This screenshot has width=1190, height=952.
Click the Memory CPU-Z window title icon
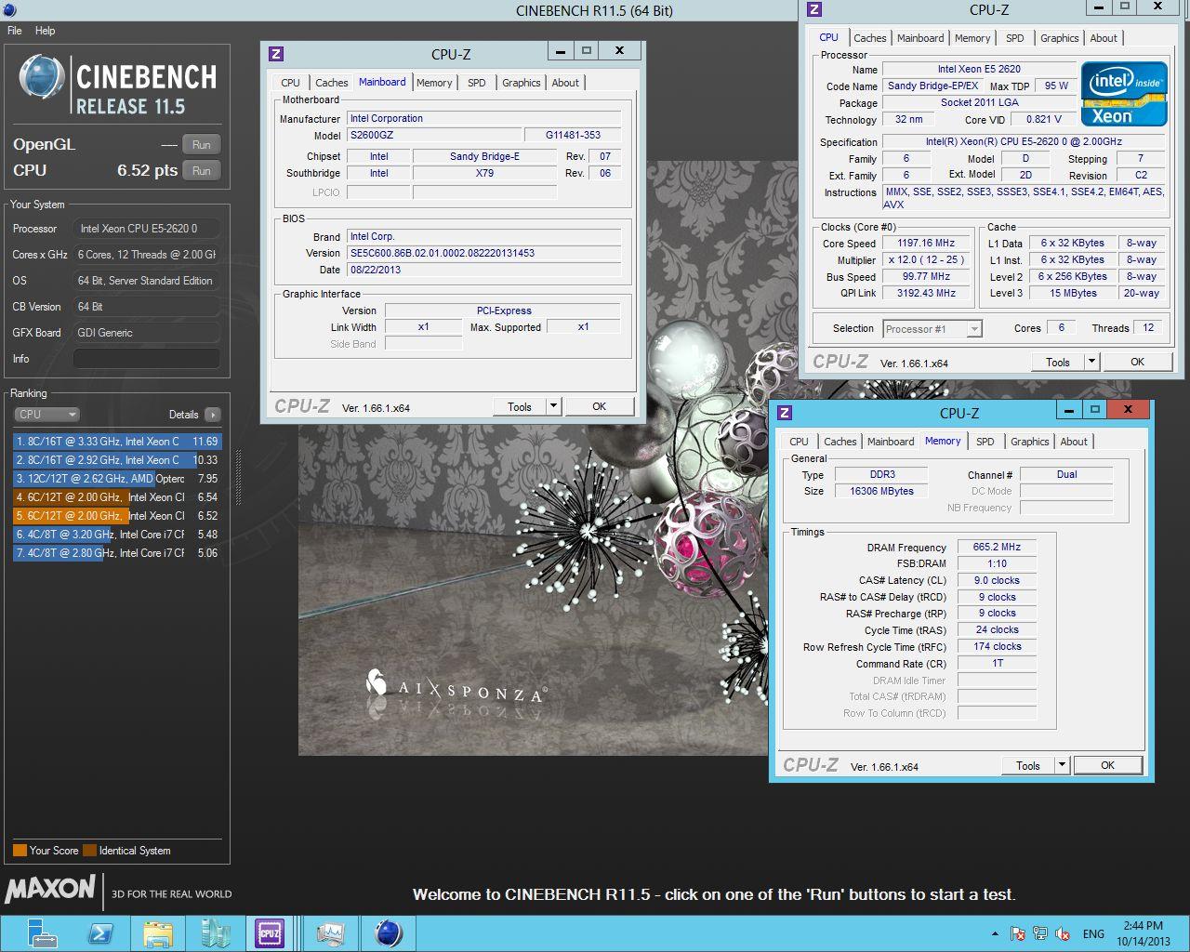coord(785,413)
